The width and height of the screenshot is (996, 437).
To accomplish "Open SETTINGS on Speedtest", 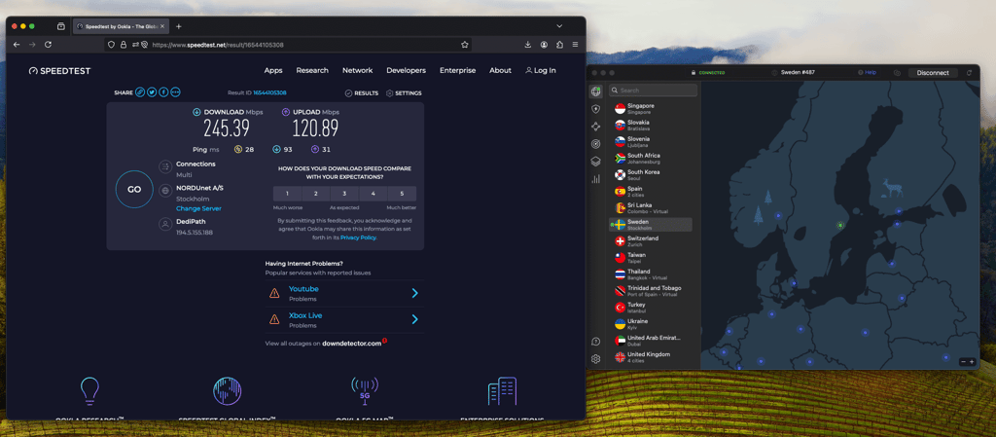I will [404, 93].
